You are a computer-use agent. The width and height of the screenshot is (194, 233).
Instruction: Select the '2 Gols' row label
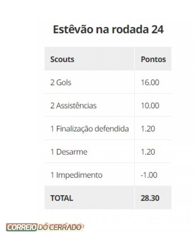(x=61, y=82)
